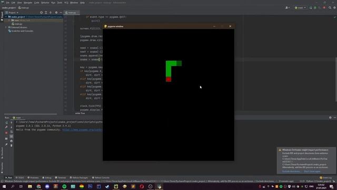Click the Windows Start button
337x190 pixels.
(x=4, y=186)
